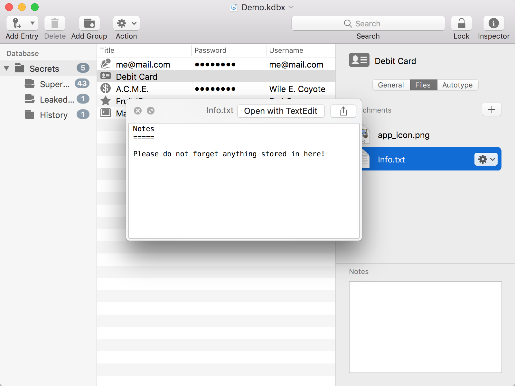Select the A.C.M.E. entry row

pos(216,89)
